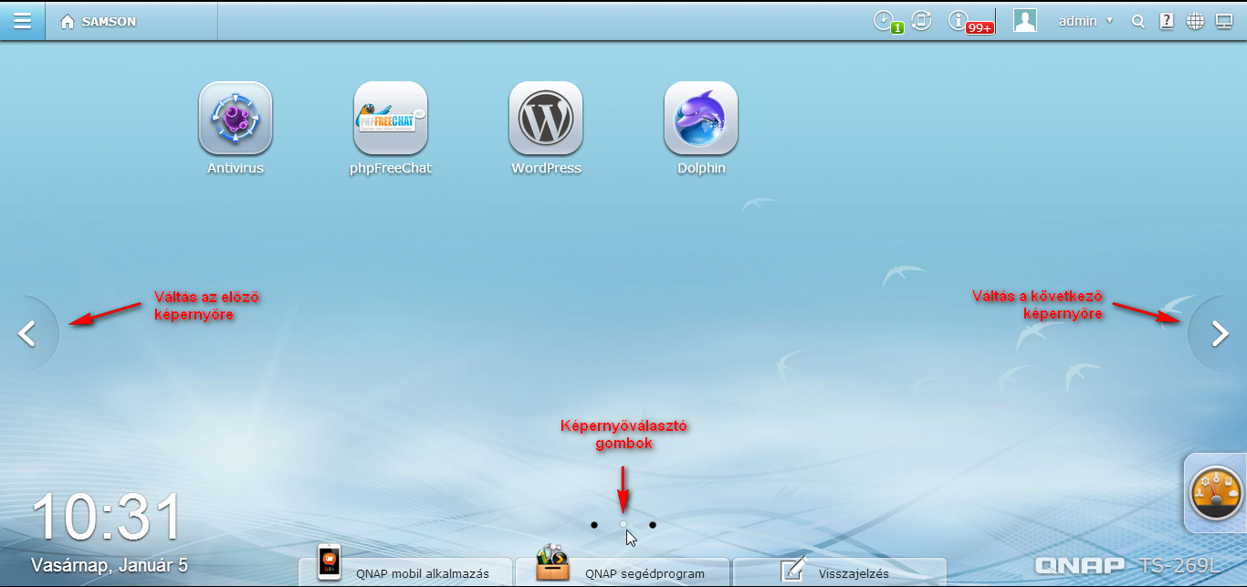Select the middle desktop page dot
This screenshot has width=1247, height=587.
(623, 525)
